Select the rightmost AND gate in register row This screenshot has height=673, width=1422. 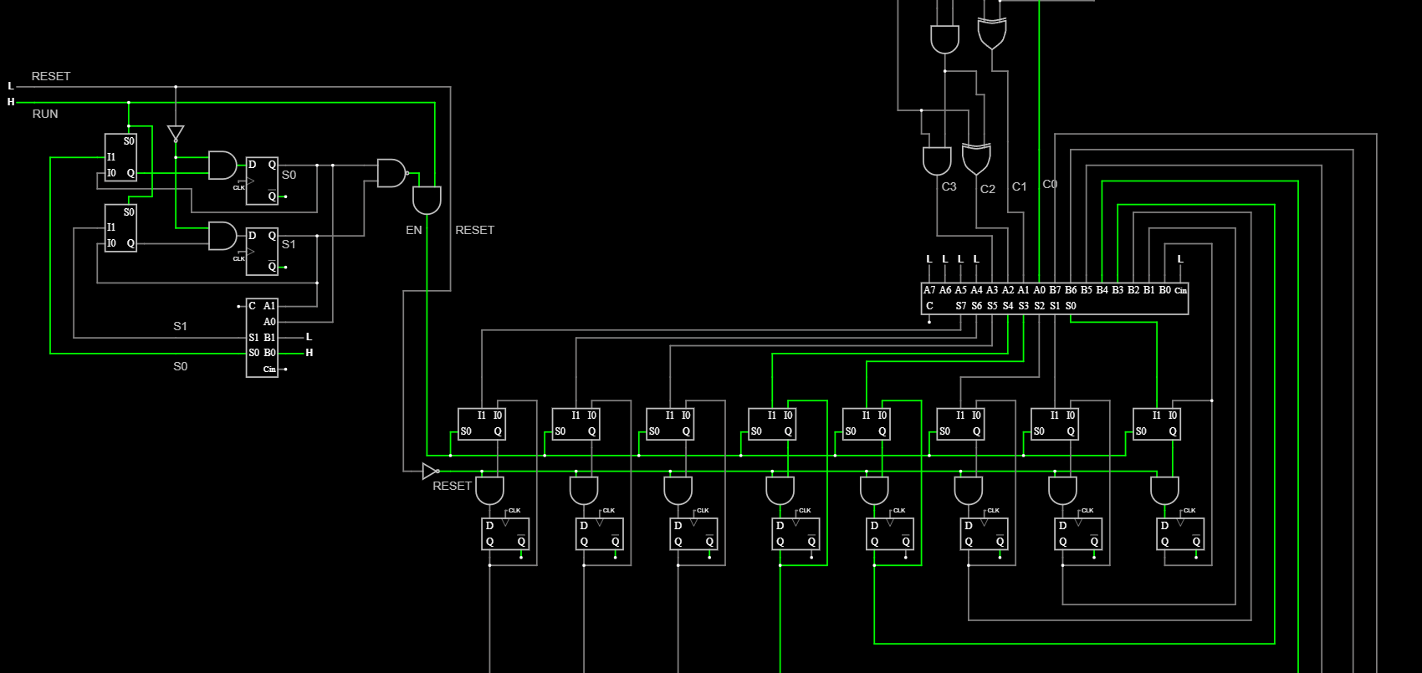[1164, 491]
